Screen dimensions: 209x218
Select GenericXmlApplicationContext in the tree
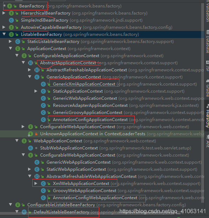pyautogui.click(x=84, y=84)
